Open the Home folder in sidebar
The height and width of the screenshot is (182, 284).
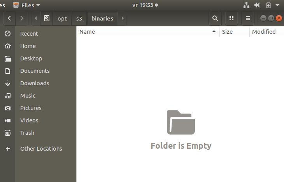(28, 46)
